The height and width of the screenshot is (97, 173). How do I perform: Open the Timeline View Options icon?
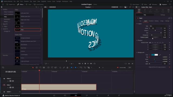point(3,68)
